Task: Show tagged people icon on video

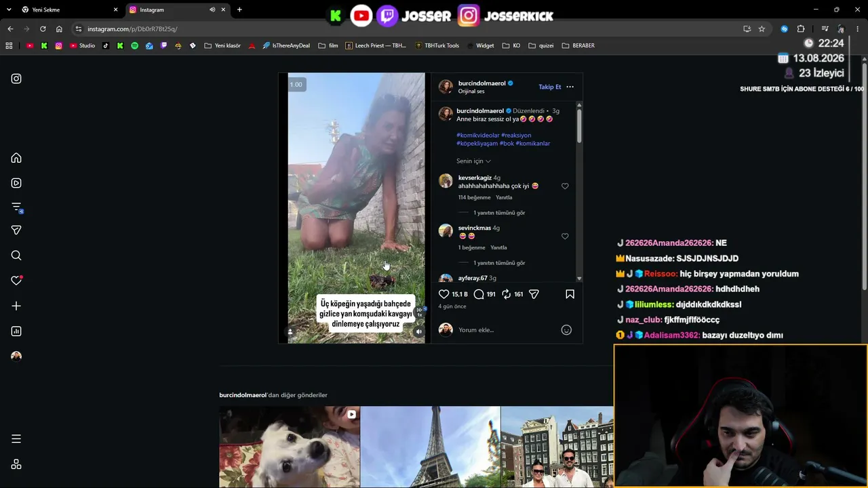Action: pyautogui.click(x=291, y=332)
